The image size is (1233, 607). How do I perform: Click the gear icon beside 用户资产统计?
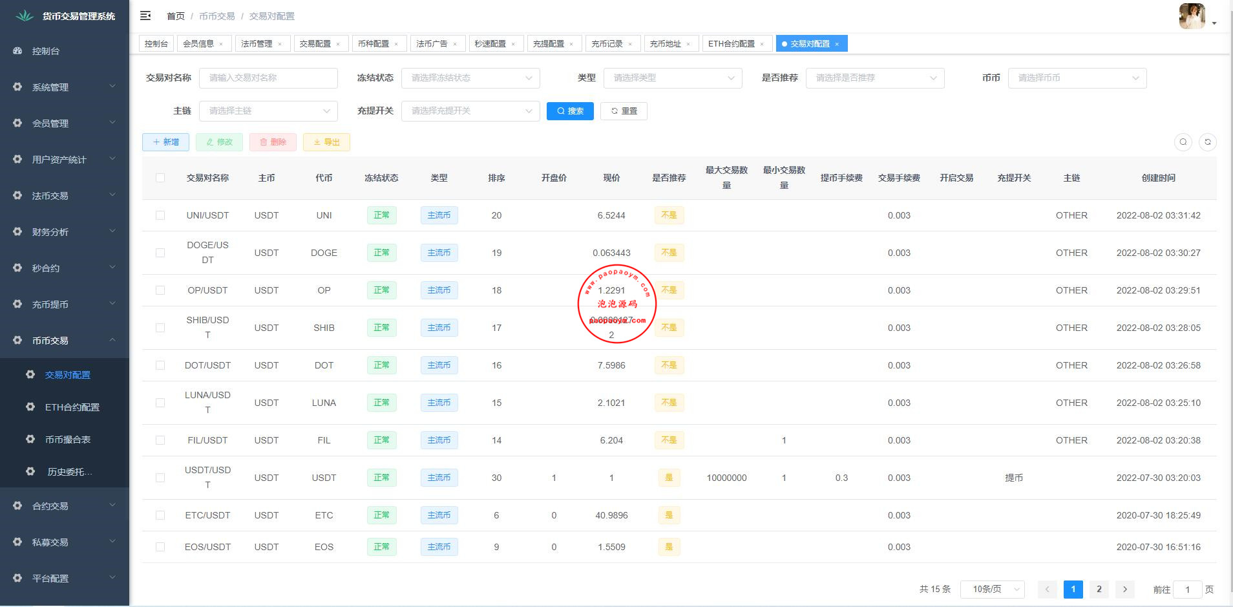tap(17, 160)
